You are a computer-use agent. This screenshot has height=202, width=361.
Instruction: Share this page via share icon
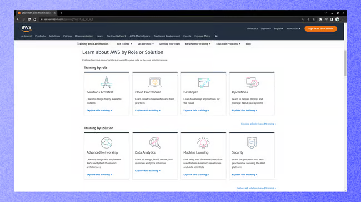308,19
